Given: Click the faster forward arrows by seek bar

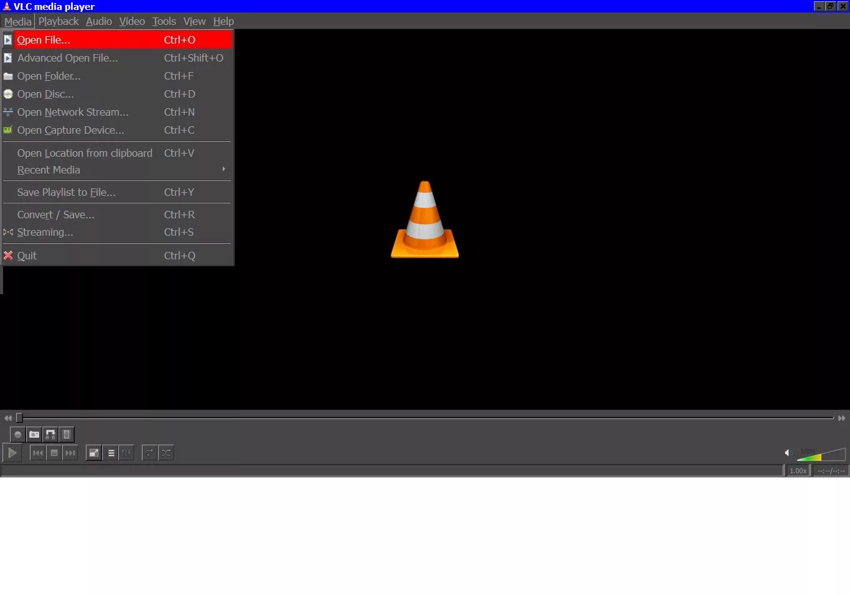Looking at the screenshot, I should tap(841, 418).
